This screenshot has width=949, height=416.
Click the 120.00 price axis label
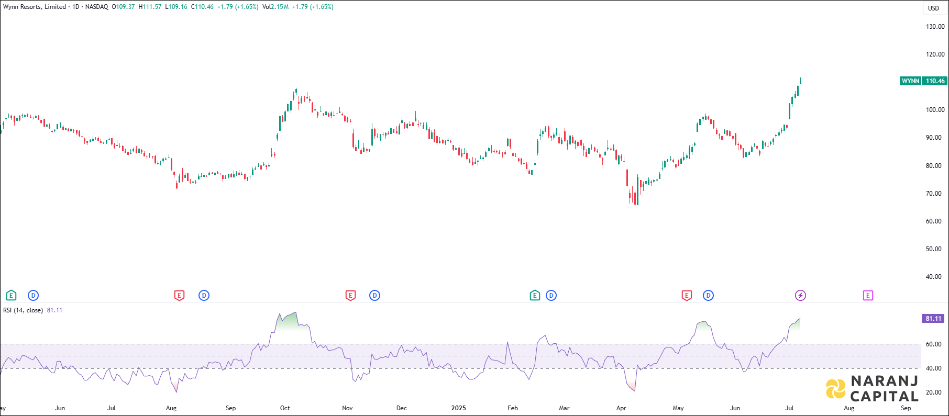point(935,54)
